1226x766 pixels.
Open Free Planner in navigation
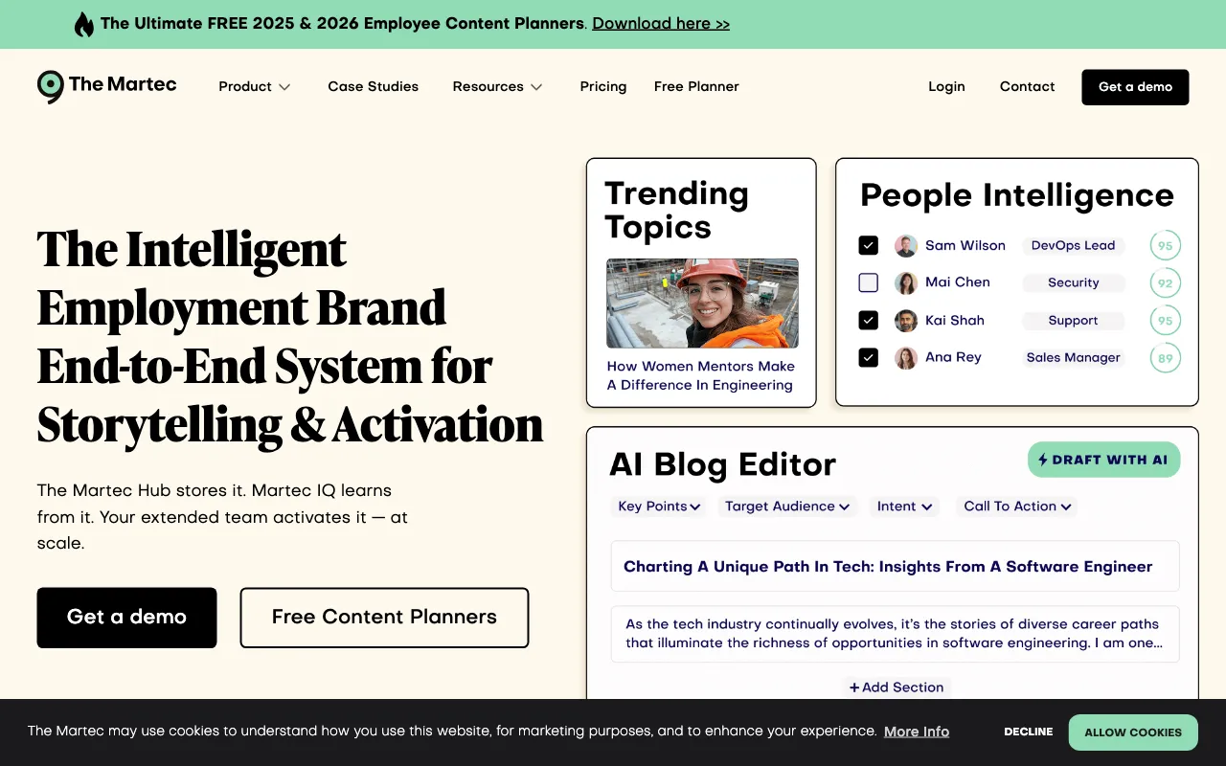click(x=696, y=86)
